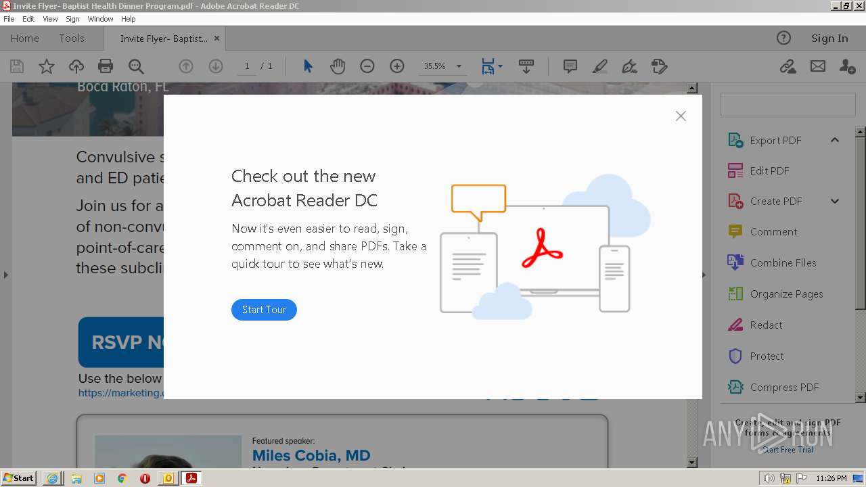Go to next page arrow icon
Screen dimensions: 866x487
coord(216,66)
